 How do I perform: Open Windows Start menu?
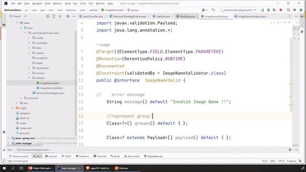[4, 168]
